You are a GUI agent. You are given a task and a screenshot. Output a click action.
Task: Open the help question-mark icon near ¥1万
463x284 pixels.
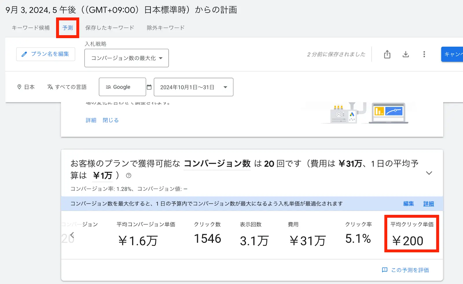(x=128, y=175)
